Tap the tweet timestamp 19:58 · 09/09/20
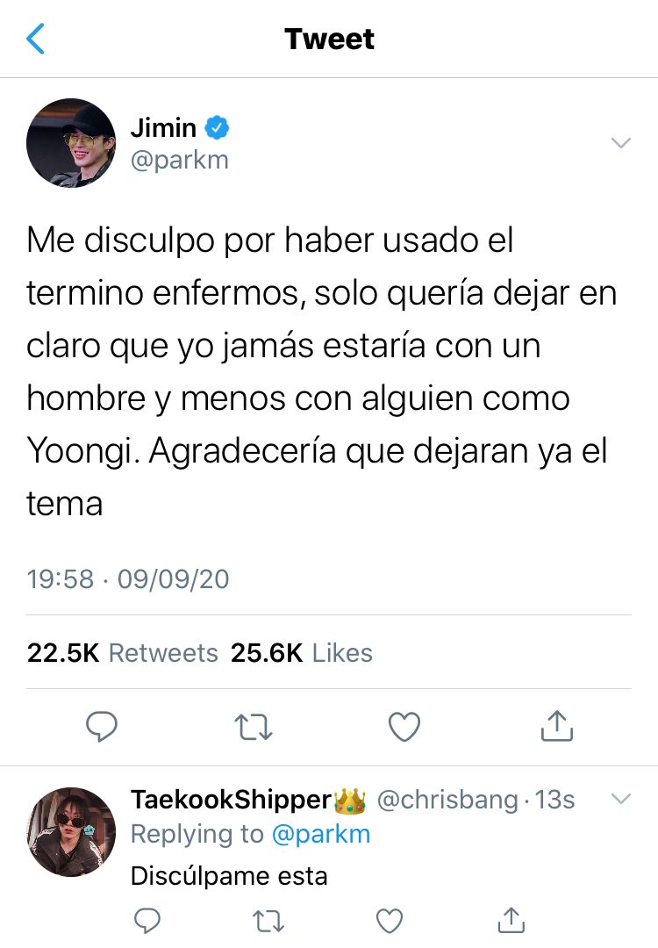The image size is (658, 948). coord(128,578)
